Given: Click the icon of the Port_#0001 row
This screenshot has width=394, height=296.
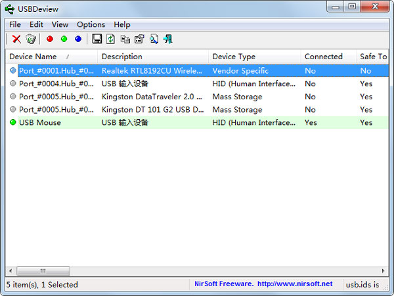Looking at the screenshot, I should pos(13,70).
